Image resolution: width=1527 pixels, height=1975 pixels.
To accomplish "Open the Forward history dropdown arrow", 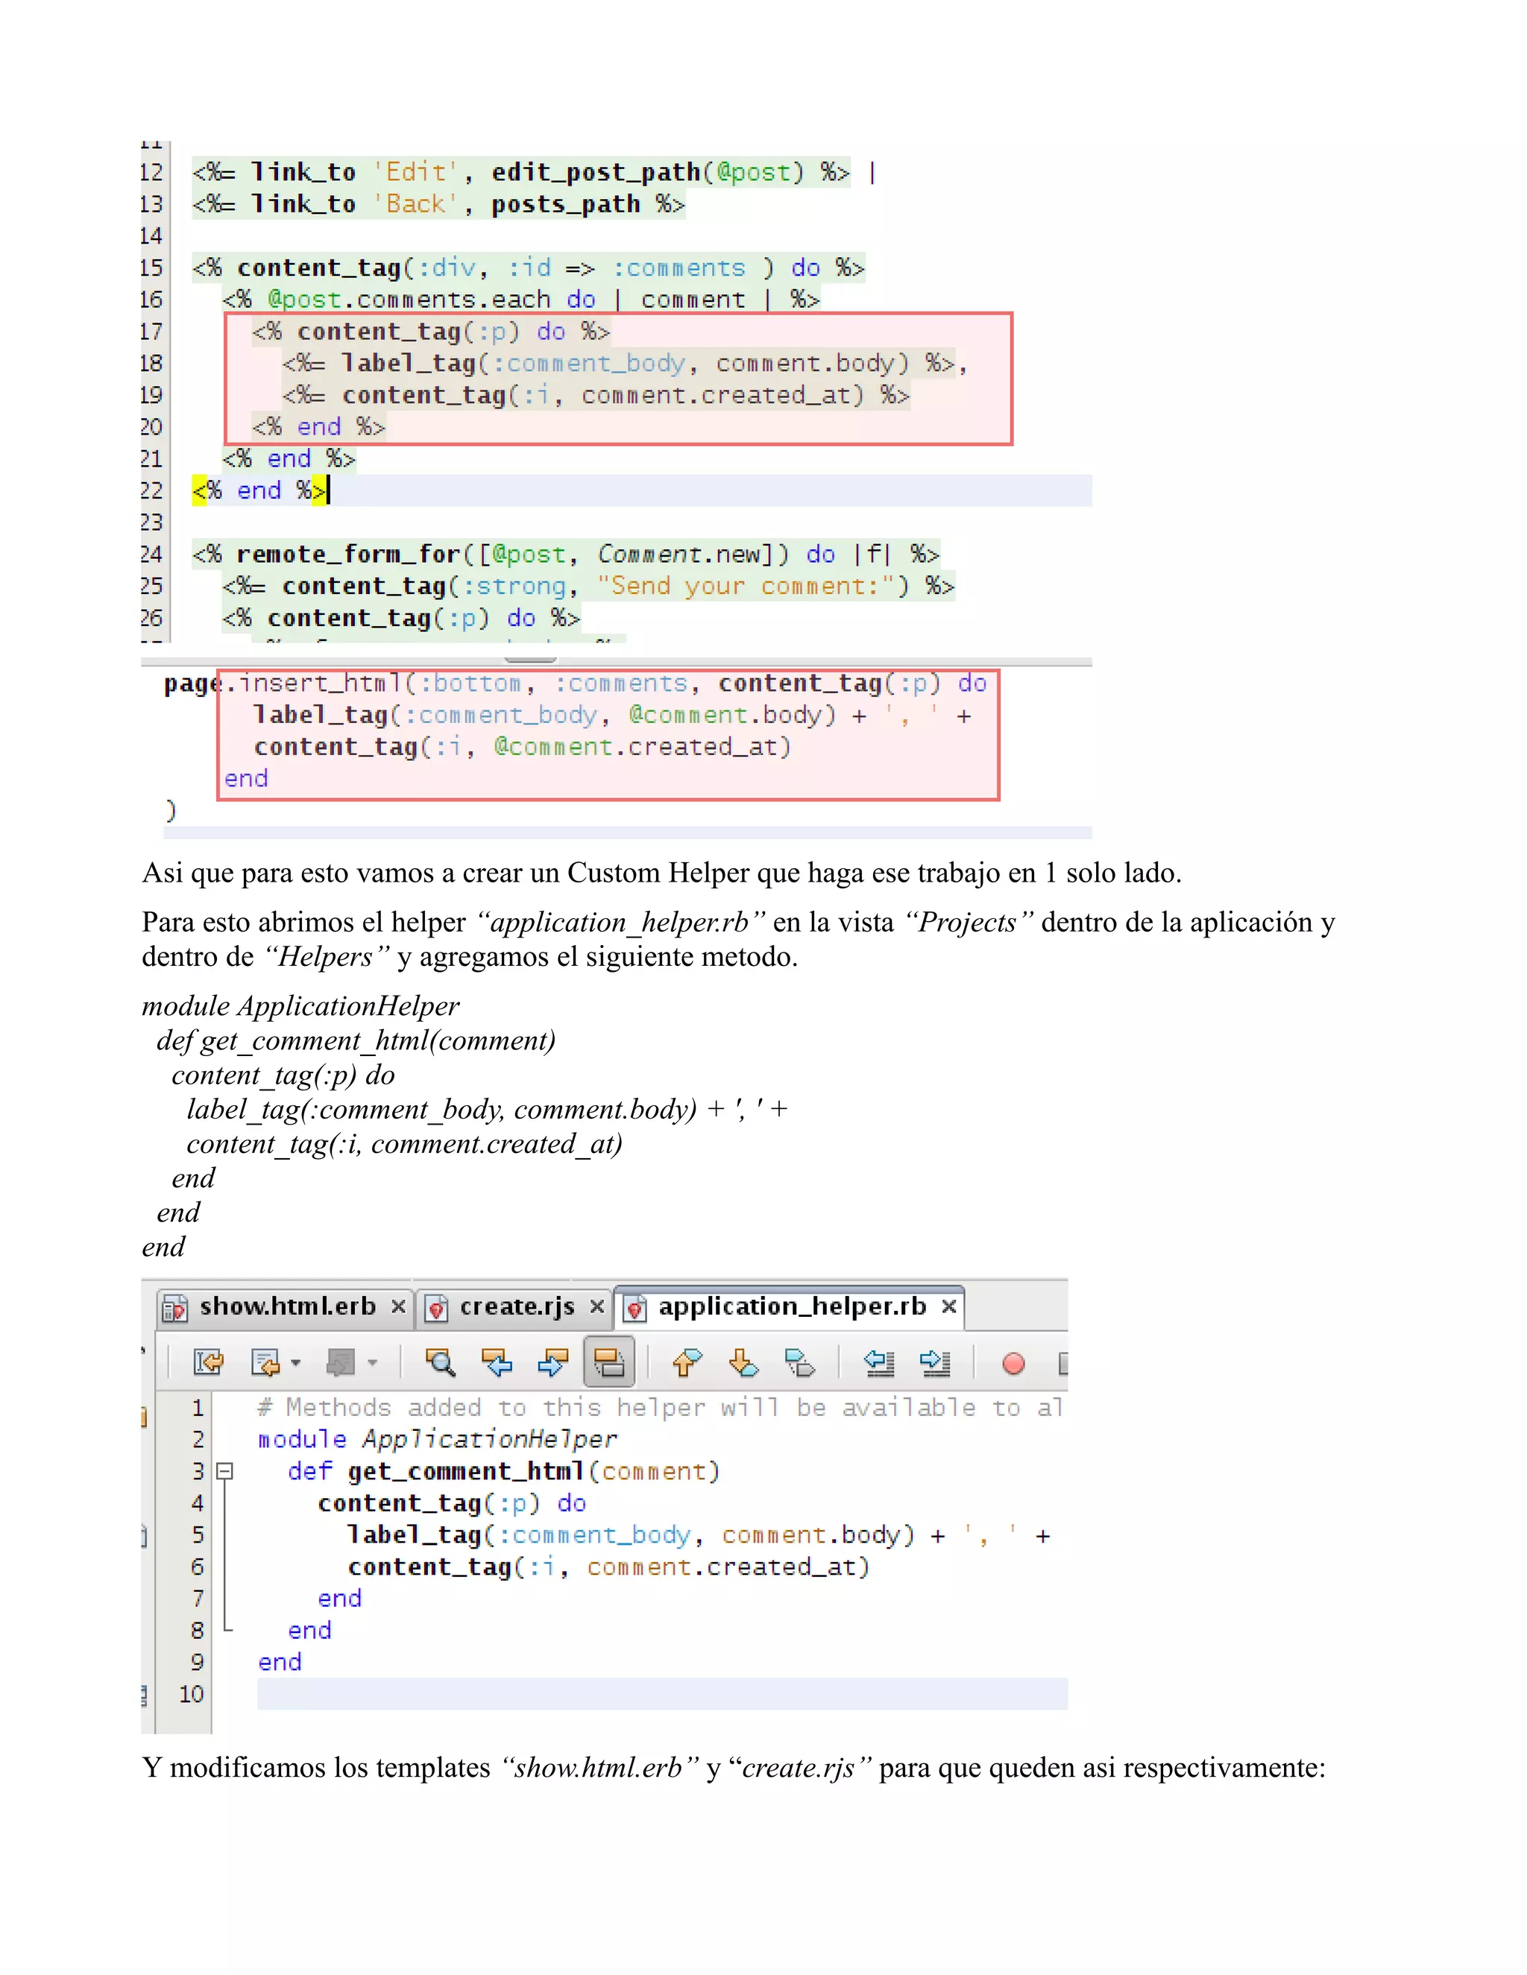I will coord(372,1363).
